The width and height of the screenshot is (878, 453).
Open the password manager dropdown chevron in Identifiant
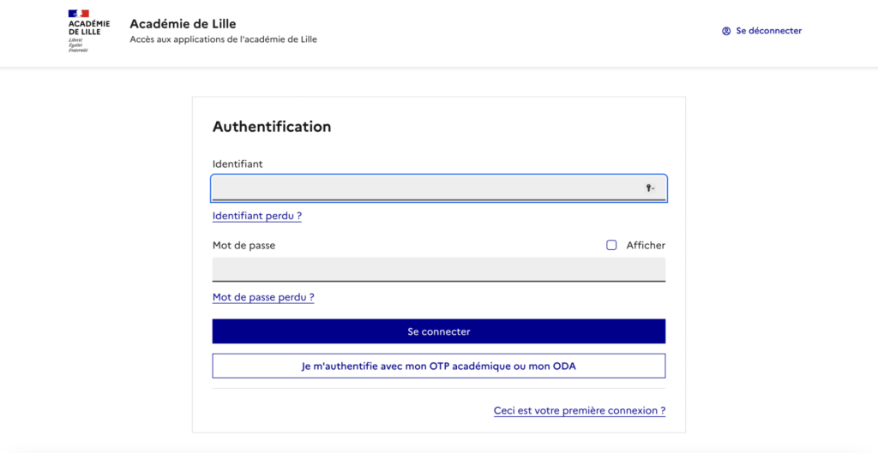point(654,188)
